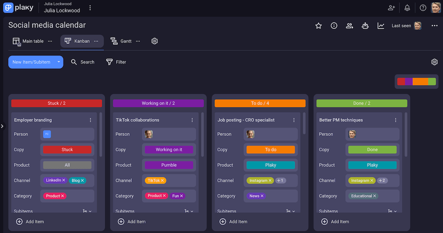The height and width of the screenshot is (233, 443).
Task: Remove the LinkedIn channel tag
Action: point(63,180)
